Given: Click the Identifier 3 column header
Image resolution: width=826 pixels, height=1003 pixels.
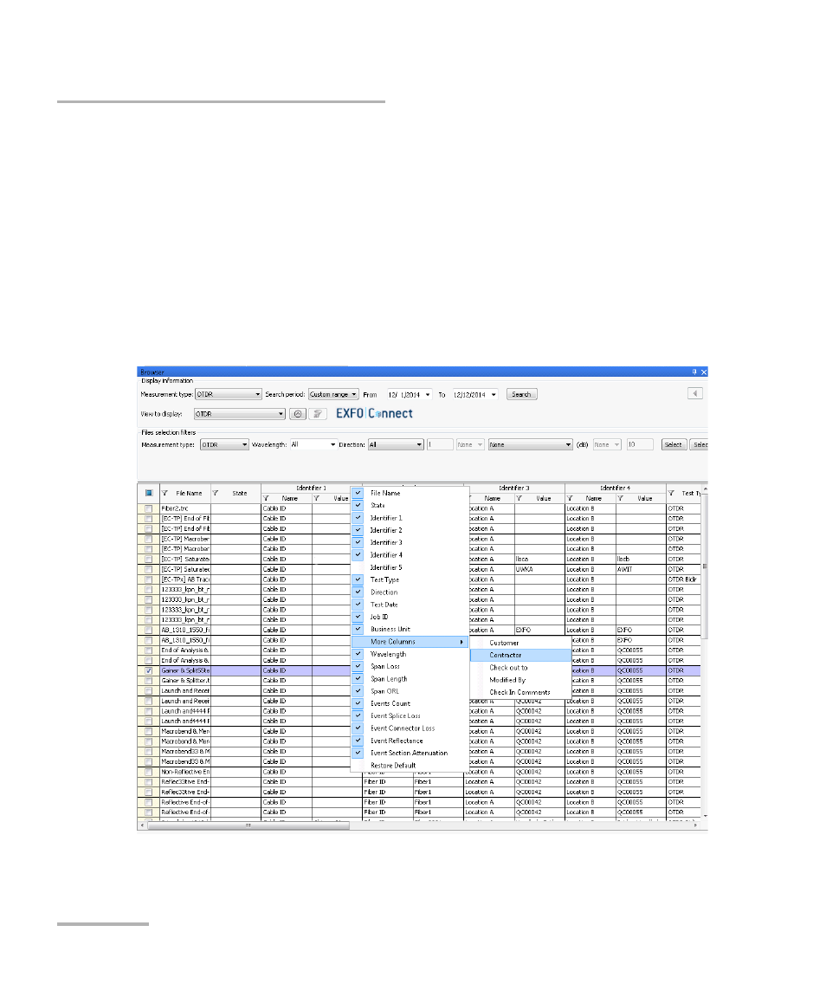Looking at the screenshot, I should tap(514, 488).
